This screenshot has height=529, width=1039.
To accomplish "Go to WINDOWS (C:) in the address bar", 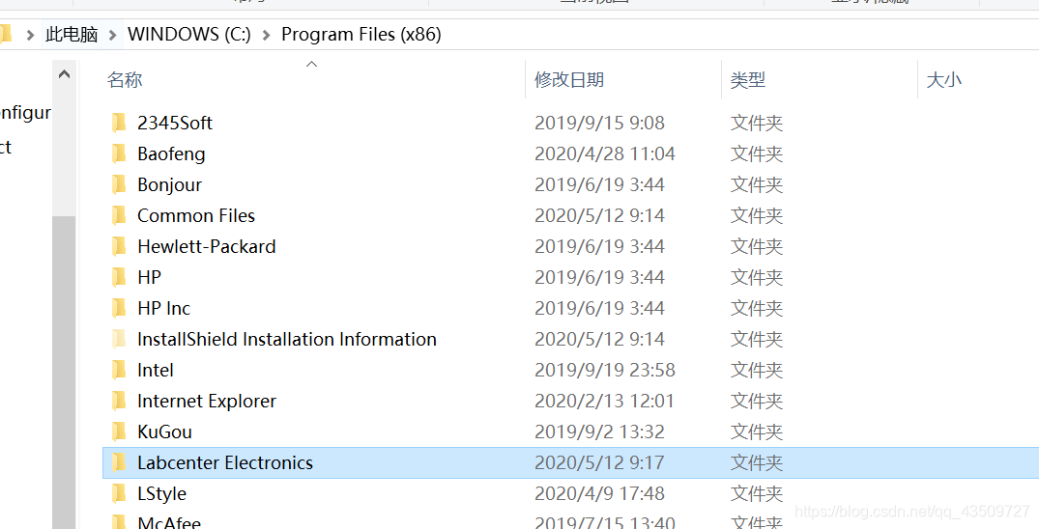I will [x=189, y=34].
